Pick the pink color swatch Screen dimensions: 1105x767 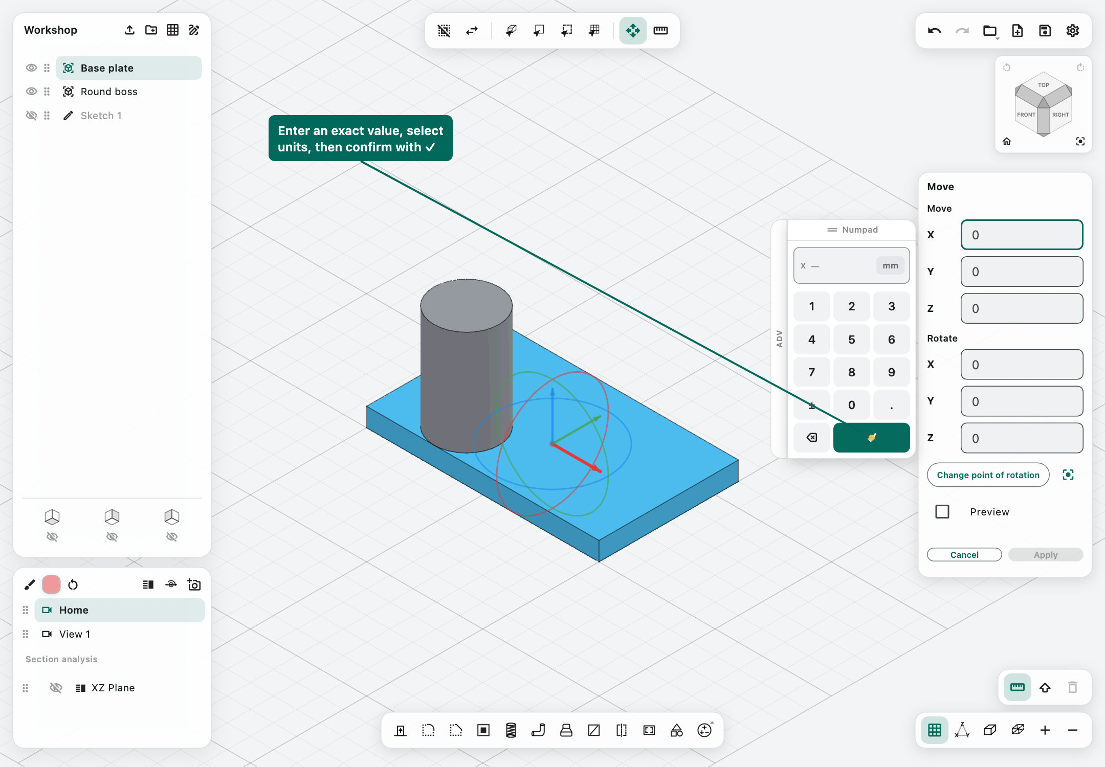51,584
